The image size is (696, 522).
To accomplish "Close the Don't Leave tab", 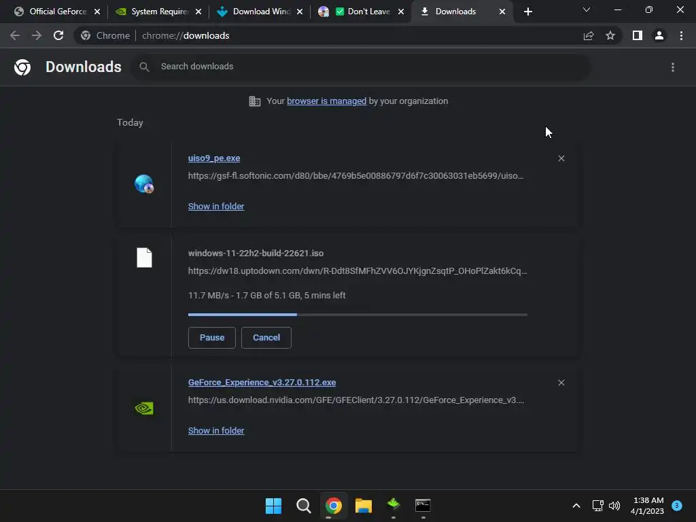I will [x=401, y=12].
